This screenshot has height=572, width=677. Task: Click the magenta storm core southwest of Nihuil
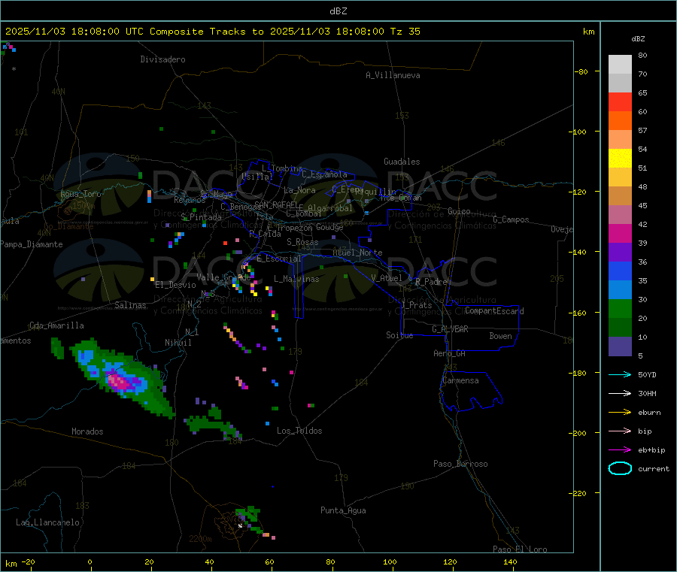119,381
